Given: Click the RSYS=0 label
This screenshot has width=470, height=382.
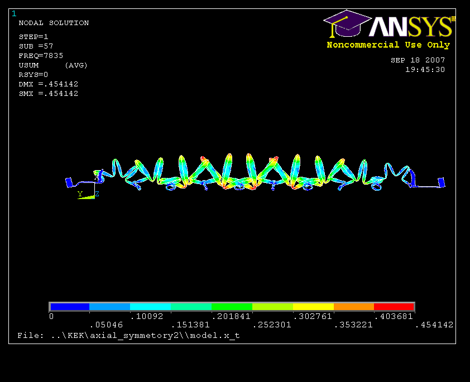Looking at the screenshot, I should click(33, 75).
